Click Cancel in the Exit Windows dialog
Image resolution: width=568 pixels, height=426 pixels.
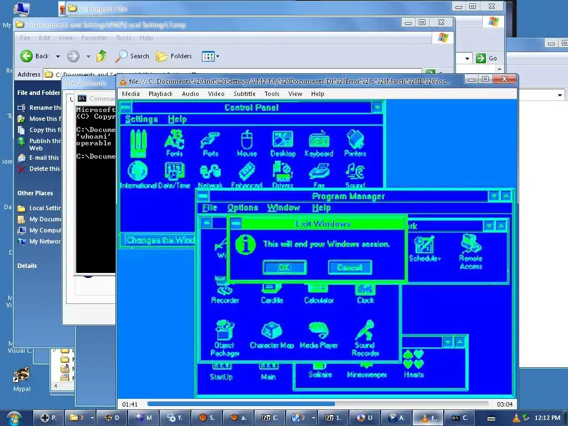click(x=349, y=268)
